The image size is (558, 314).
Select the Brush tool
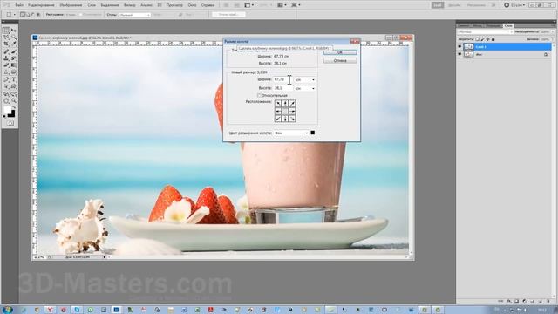pyautogui.click(x=14, y=51)
